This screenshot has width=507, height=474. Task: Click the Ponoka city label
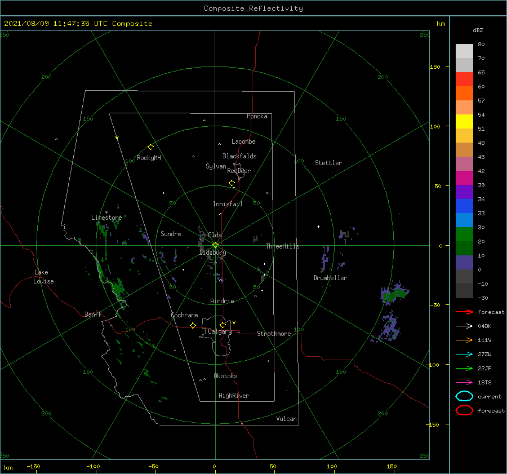[257, 116]
